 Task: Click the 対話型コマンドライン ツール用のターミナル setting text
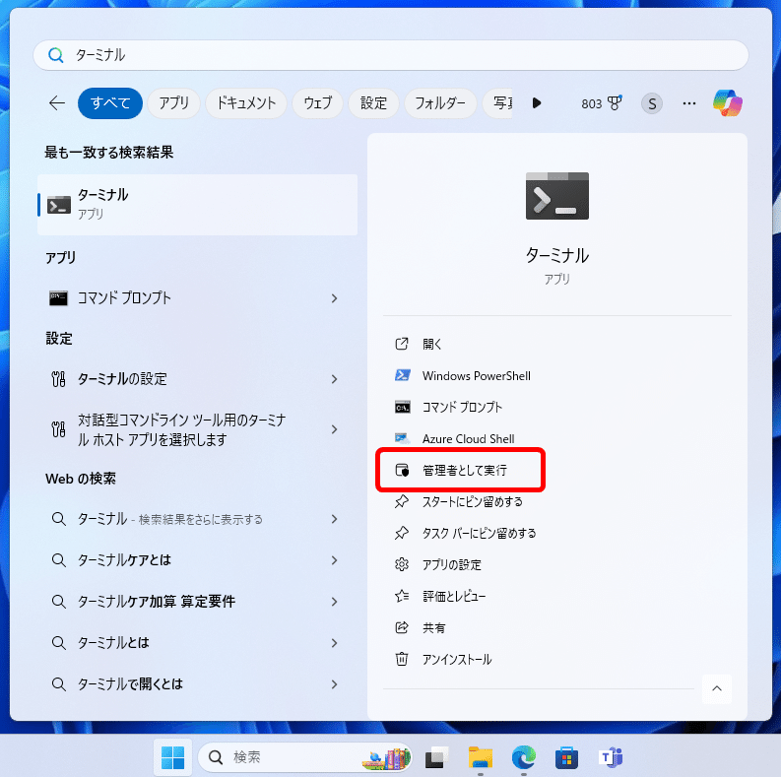click(182, 429)
